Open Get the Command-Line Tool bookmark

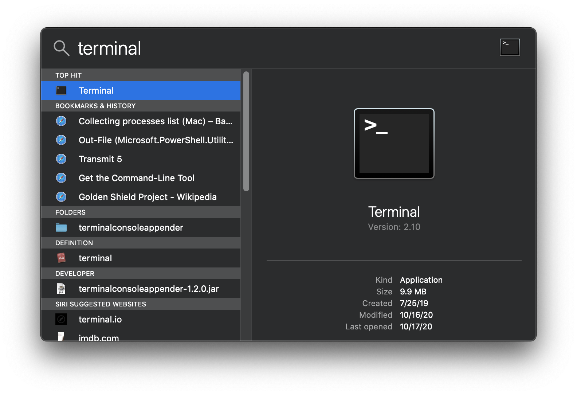tap(141, 178)
